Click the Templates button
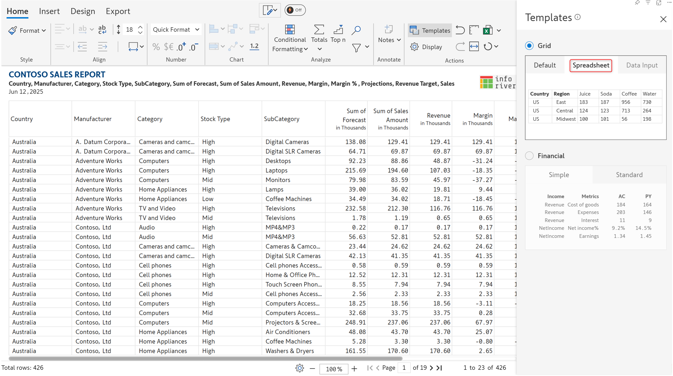This screenshot has width=673, height=376. coord(430,31)
